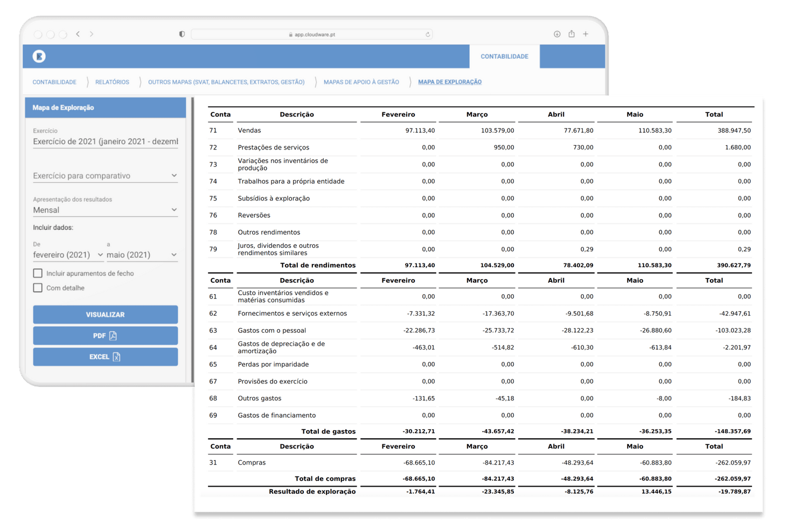Export the report with the EXCEL button
The image size is (808, 527).
pyautogui.click(x=106, y=357)
